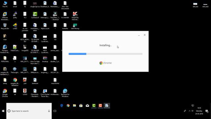Select the jodi picture file
Image resolution: width=211 pixels, height=119 pixels.
tap(25, 81)
